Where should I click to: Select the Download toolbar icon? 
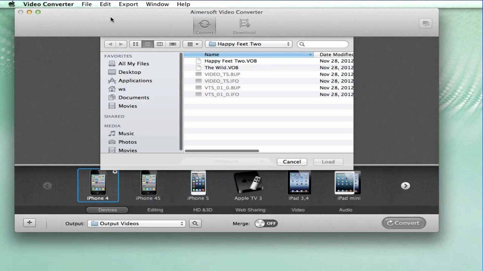tap(244, 26)
